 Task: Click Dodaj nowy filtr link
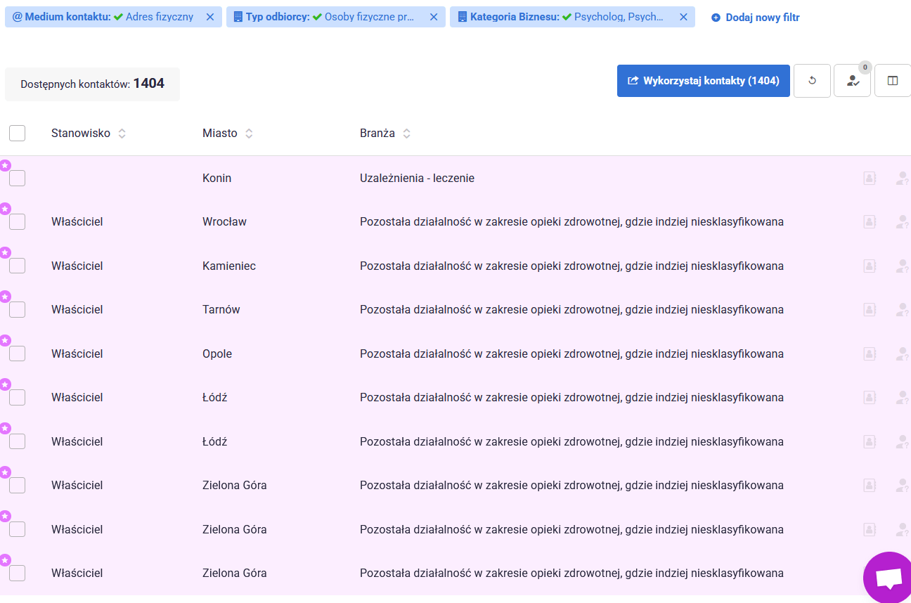[x=756, y=18]
